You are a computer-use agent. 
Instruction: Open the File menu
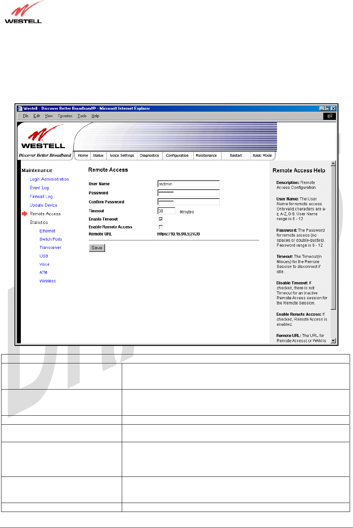pyautogui.click(x=26, y=116)
